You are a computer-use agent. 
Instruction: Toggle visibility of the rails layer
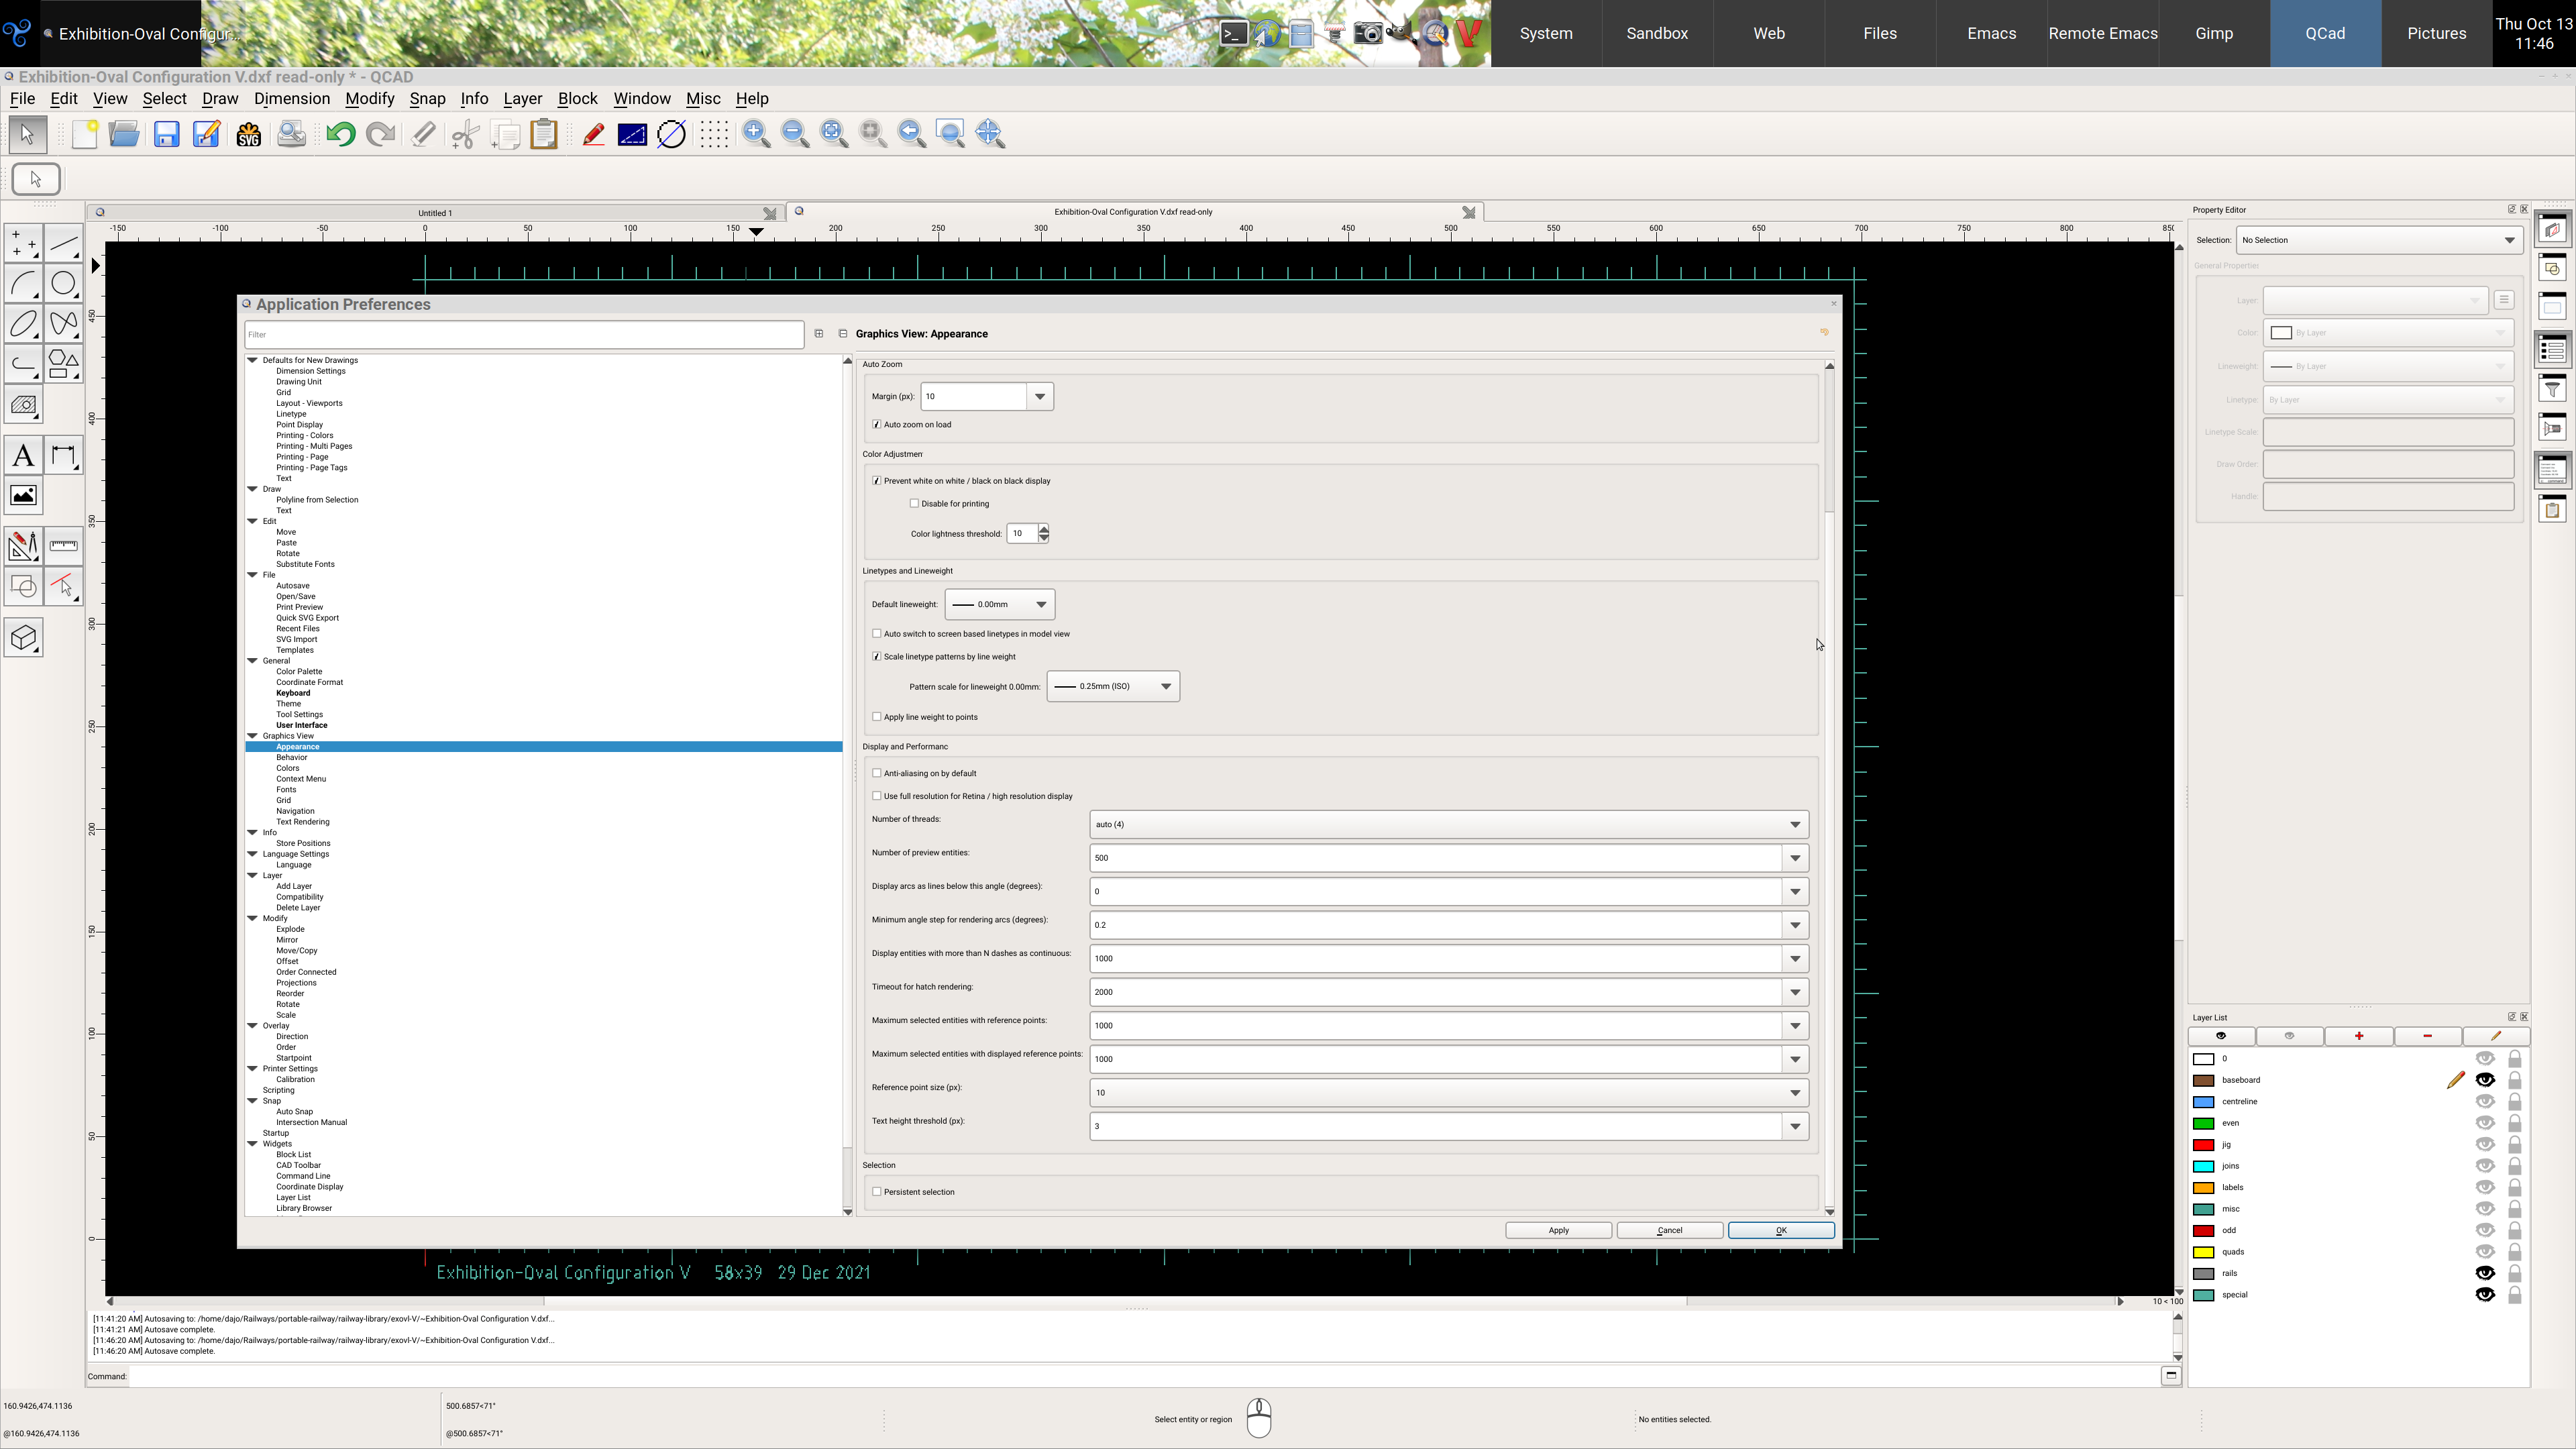coord(2484,1273)
